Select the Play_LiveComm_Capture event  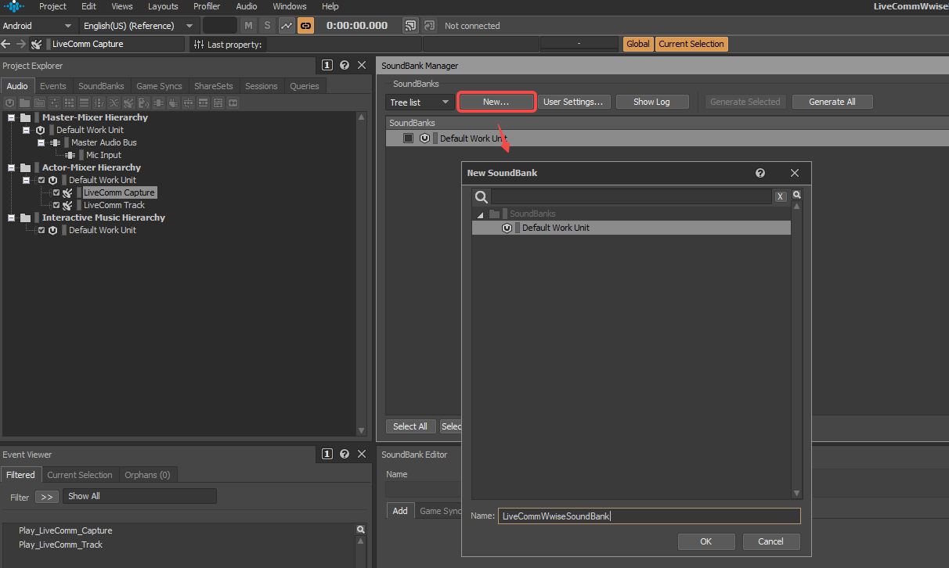[x=66, y=530]
